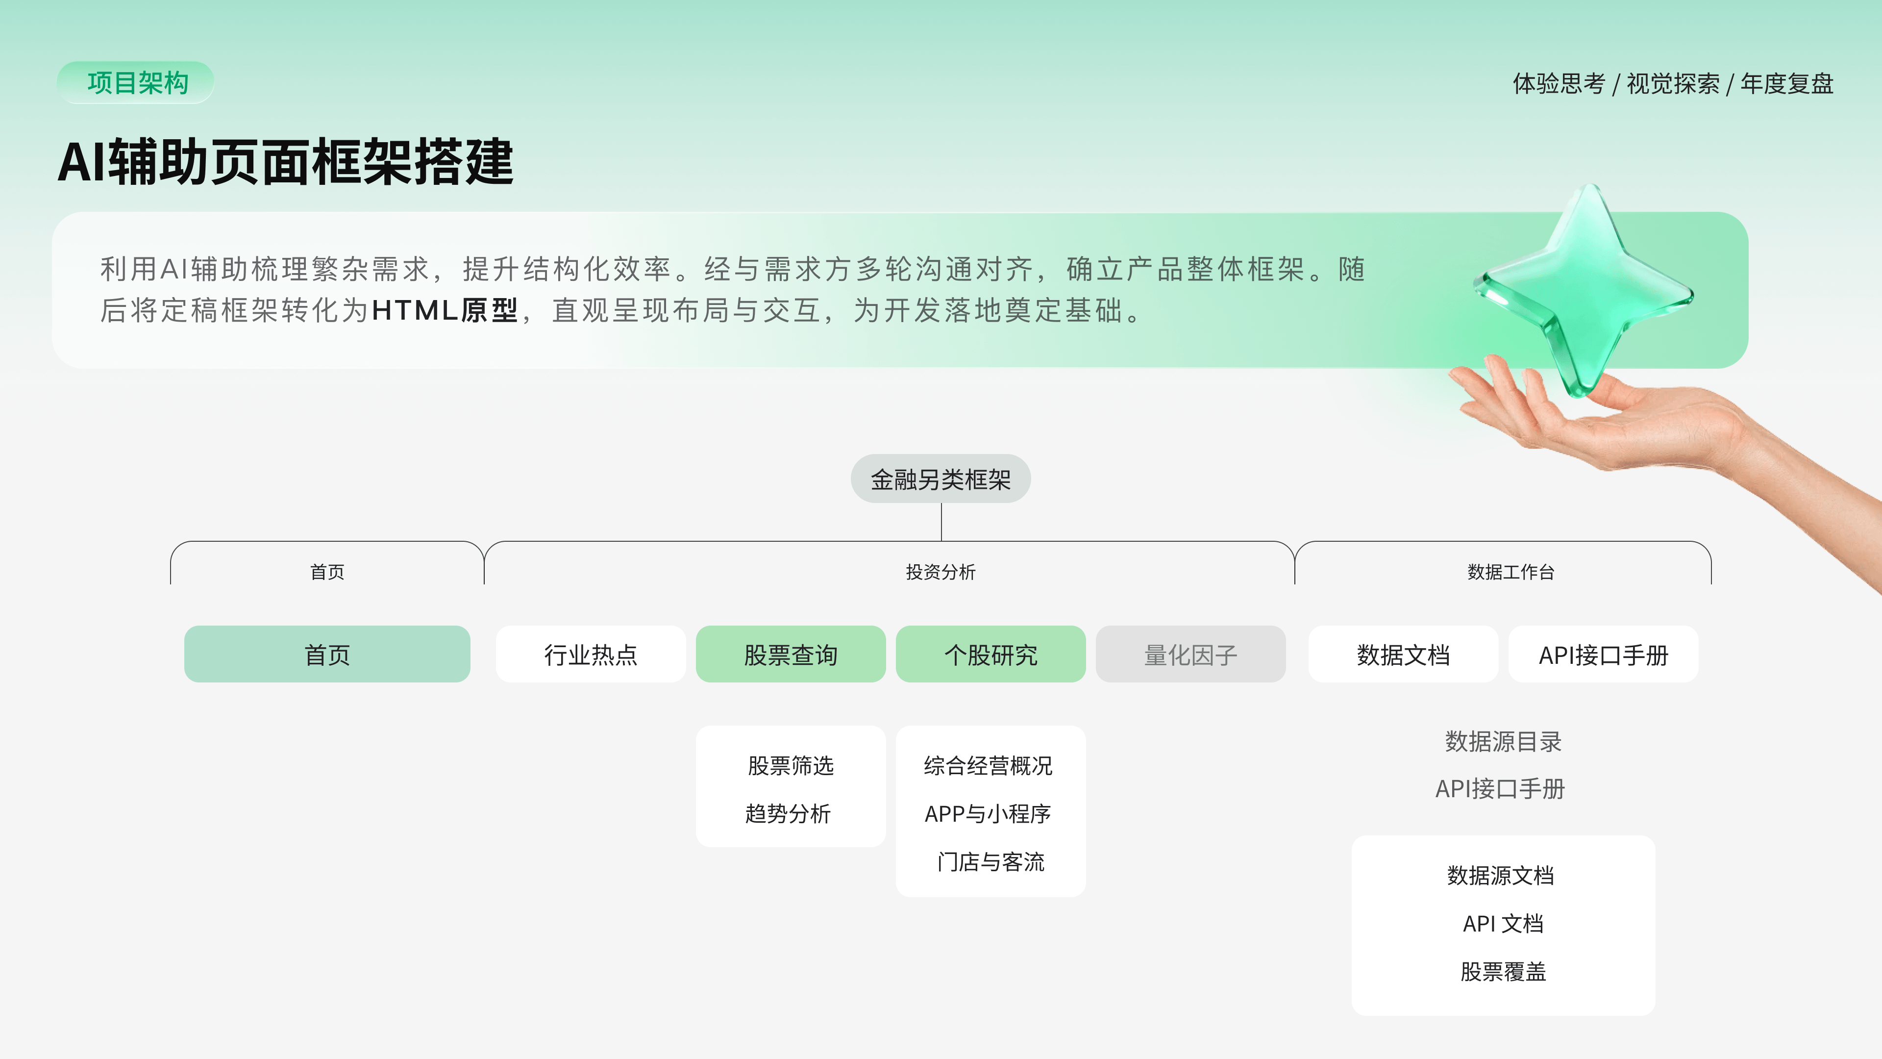Click the grey 数据源目录 text
The height and width of the screenshot is (1059, 1882).
coord(1503,741)
